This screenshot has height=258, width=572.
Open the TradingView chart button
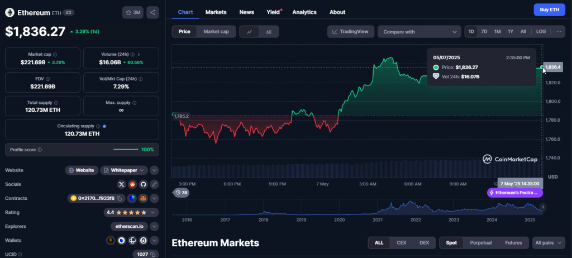point(351,32)
